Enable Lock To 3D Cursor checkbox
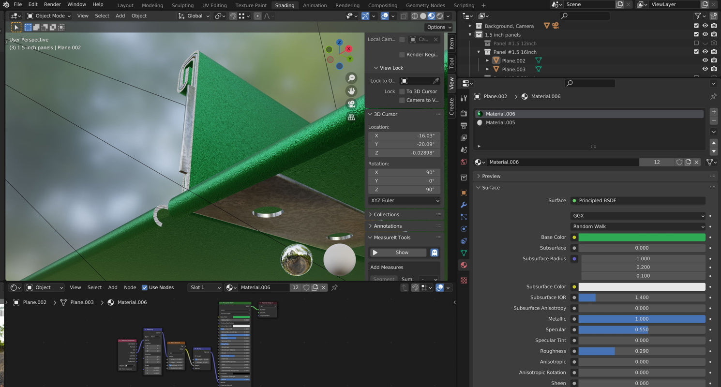Viewport: 721px width, 387px height. pyautogui.click(x=402, y=91)
